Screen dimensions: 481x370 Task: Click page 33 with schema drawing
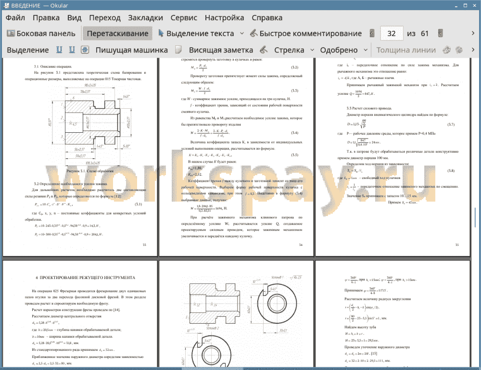pyautogui.click(x=80, y=157)
